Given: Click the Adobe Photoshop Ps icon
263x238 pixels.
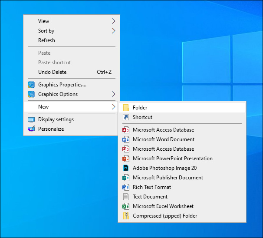Looking at the screenshot, I should click(126, 168).
